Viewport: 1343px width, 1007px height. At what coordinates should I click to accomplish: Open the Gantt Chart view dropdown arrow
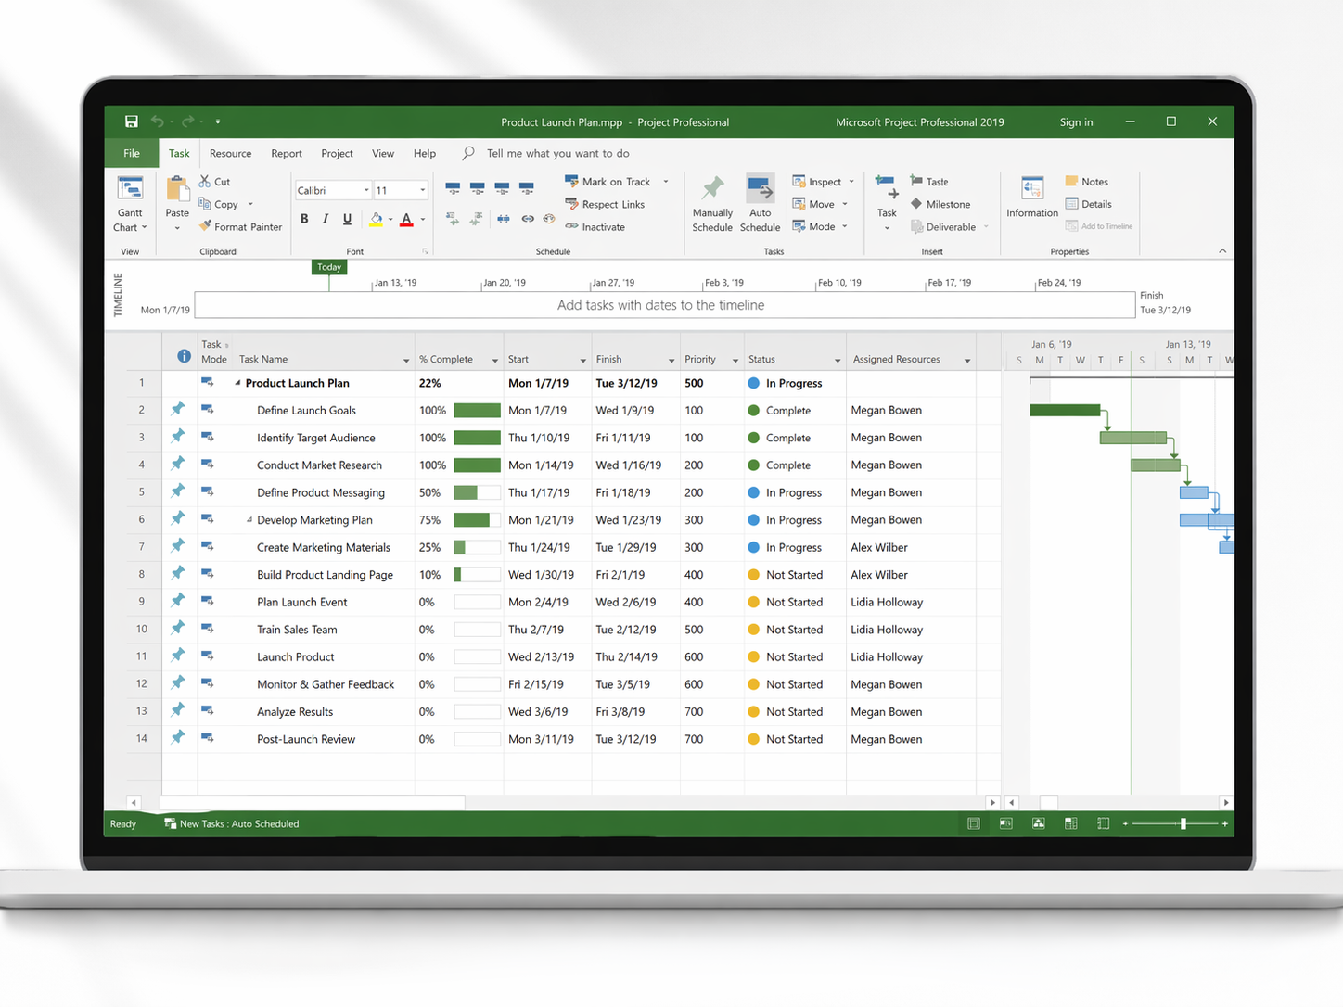[x=145, y=227]
